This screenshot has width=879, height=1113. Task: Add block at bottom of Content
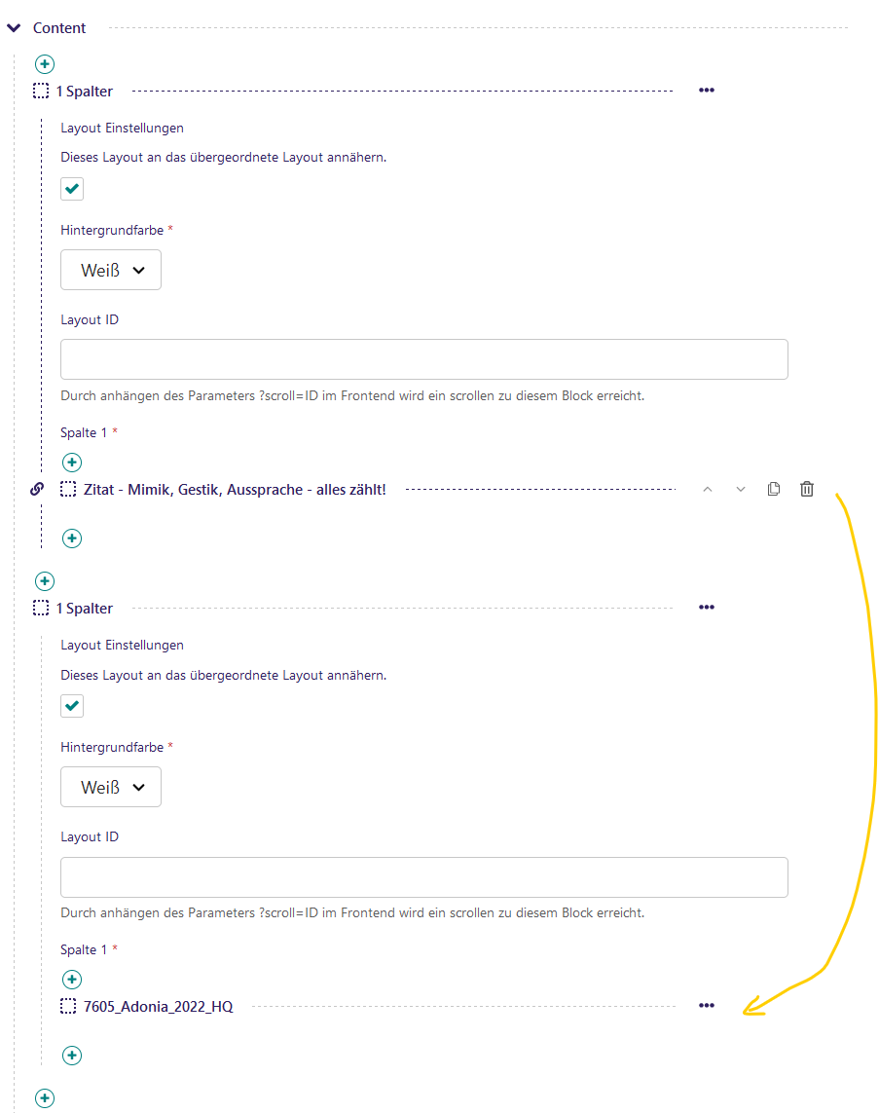pyautogui.click(x=45, y=1098)
